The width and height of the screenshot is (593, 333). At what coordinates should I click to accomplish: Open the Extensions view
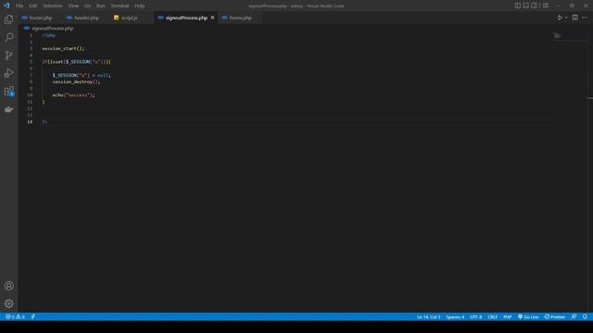(x=8, y=91)
